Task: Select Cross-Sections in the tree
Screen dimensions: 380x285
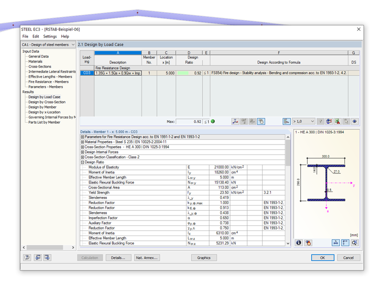Action: [x=39, y=66]
